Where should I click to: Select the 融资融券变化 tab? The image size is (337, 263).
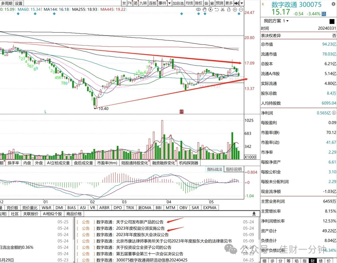(164, 163)
